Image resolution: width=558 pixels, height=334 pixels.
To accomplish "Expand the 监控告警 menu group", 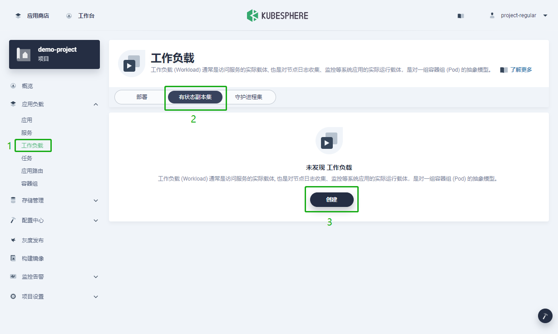I will point(96,276).
